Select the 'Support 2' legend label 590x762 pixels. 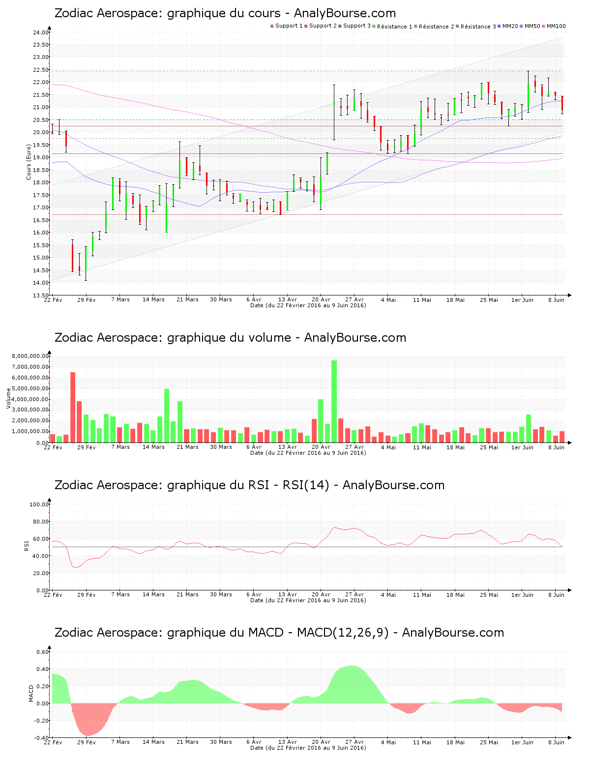(323, 26)
